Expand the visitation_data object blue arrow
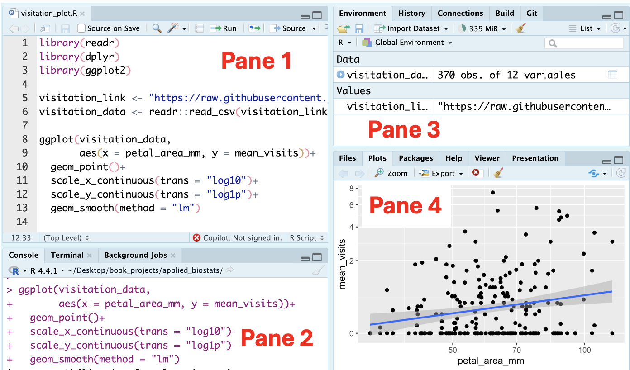 [340, 75]
